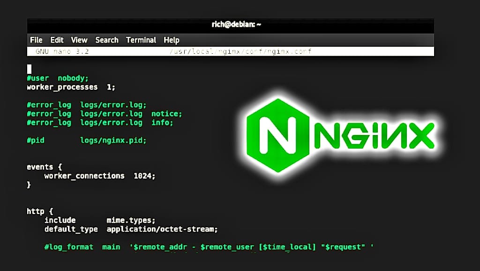480x271 pixels.
Task: Click the GNU nano 3.2 header text
Action: pos(62,51)
